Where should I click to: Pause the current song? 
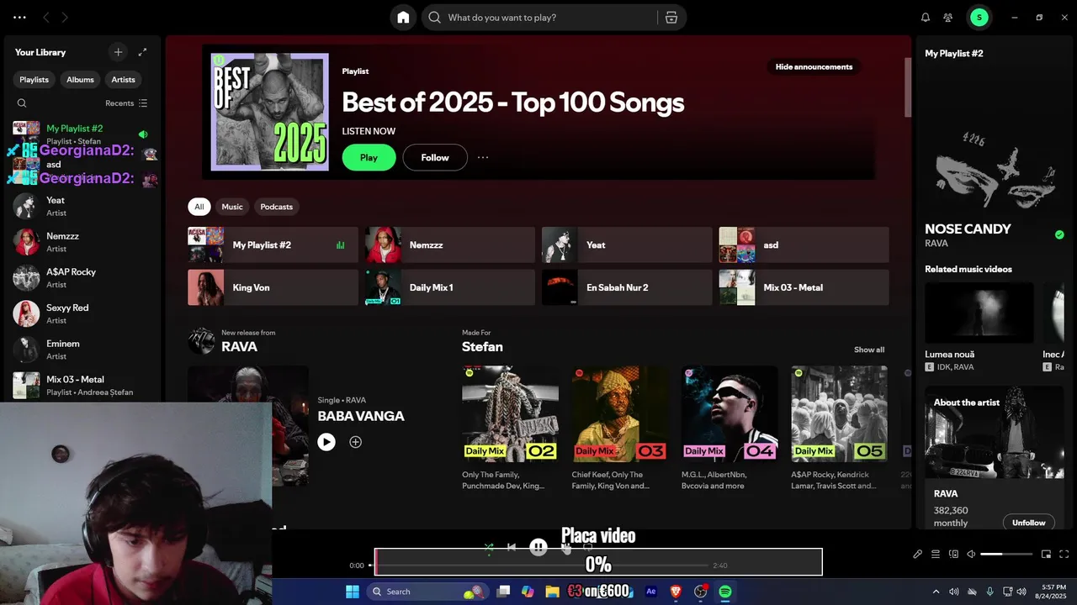pos(538,548)
